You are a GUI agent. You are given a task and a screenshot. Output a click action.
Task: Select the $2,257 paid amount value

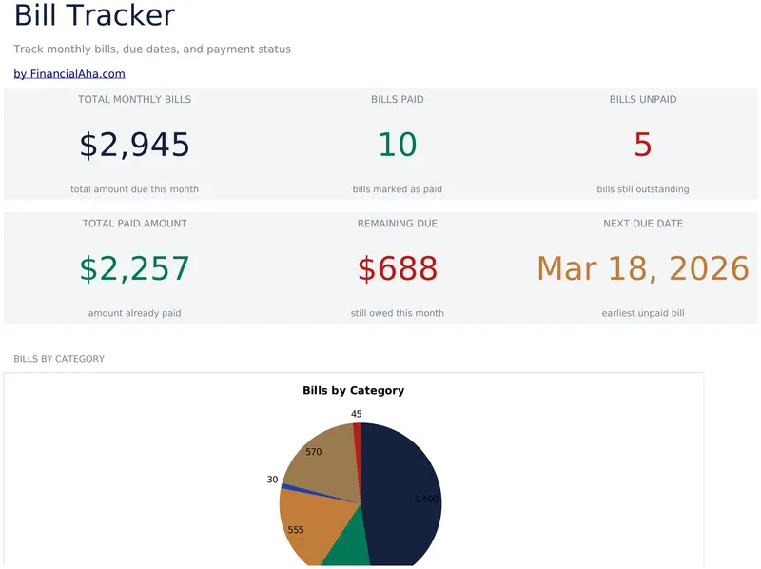coord(134,268)
